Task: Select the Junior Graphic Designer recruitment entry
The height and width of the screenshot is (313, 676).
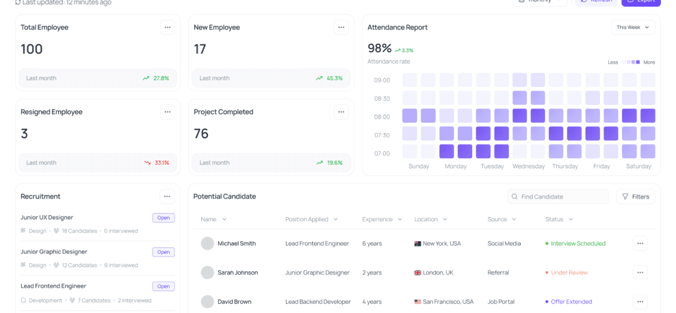Action: 54,252
